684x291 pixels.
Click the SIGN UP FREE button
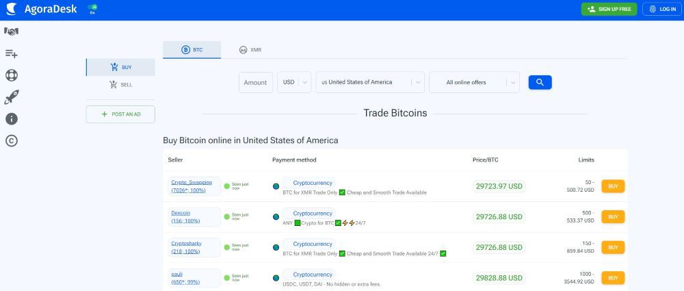coord(609,9)
